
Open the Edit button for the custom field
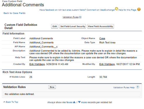tap(55, 26)
